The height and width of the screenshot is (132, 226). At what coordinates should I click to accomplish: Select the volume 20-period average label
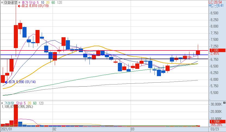tap(30, 103)
